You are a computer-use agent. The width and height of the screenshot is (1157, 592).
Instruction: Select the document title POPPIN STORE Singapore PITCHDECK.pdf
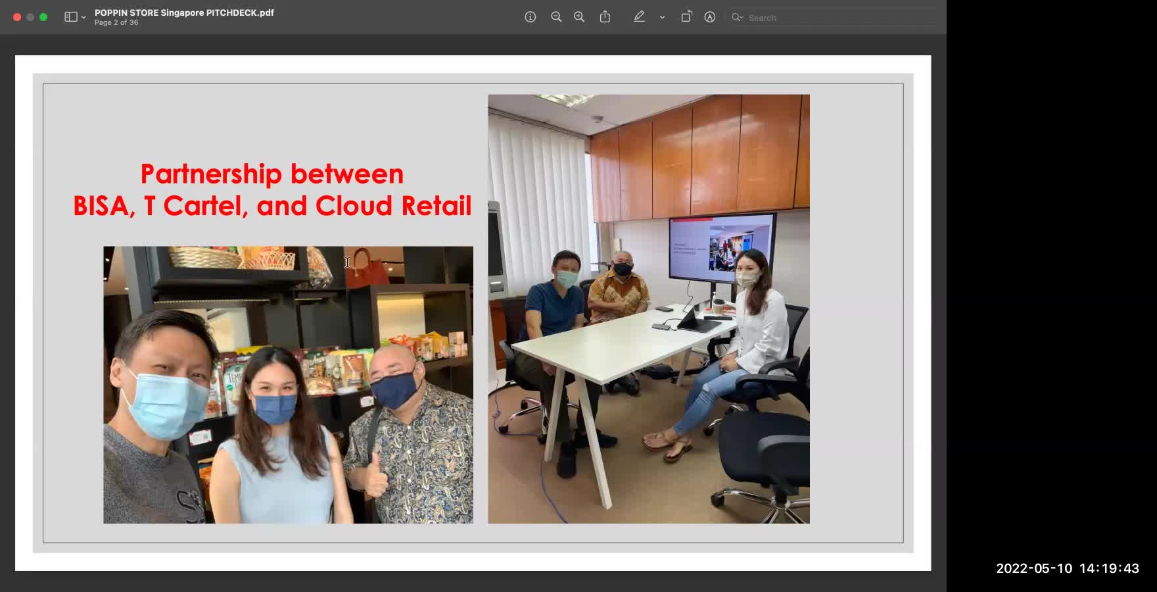pyautogui.click(x=184, y=12)
